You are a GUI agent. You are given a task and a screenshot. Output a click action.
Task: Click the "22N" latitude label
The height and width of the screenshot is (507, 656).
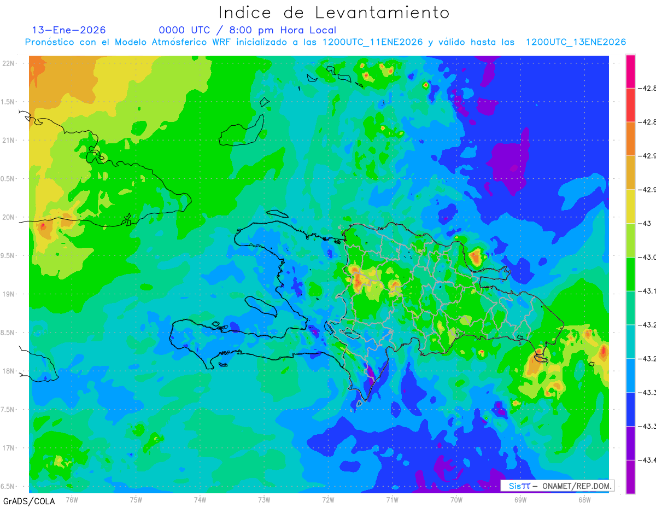pos(9,63)
